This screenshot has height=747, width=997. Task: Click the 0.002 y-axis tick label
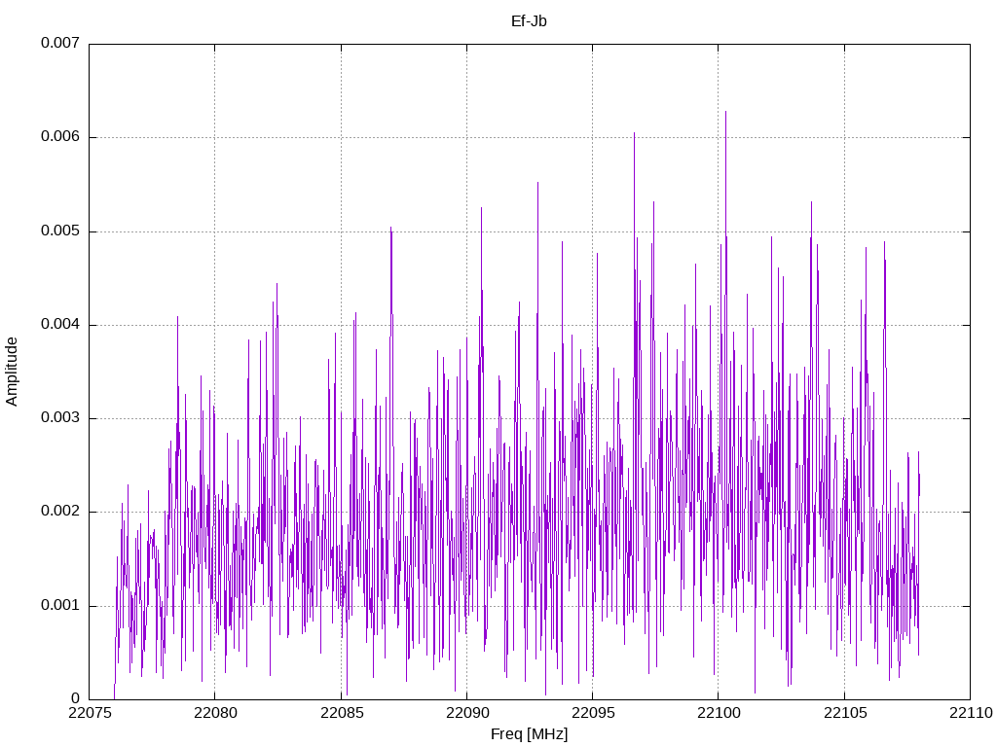tap(60, 512)
